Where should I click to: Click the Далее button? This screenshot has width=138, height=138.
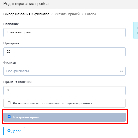14,131
